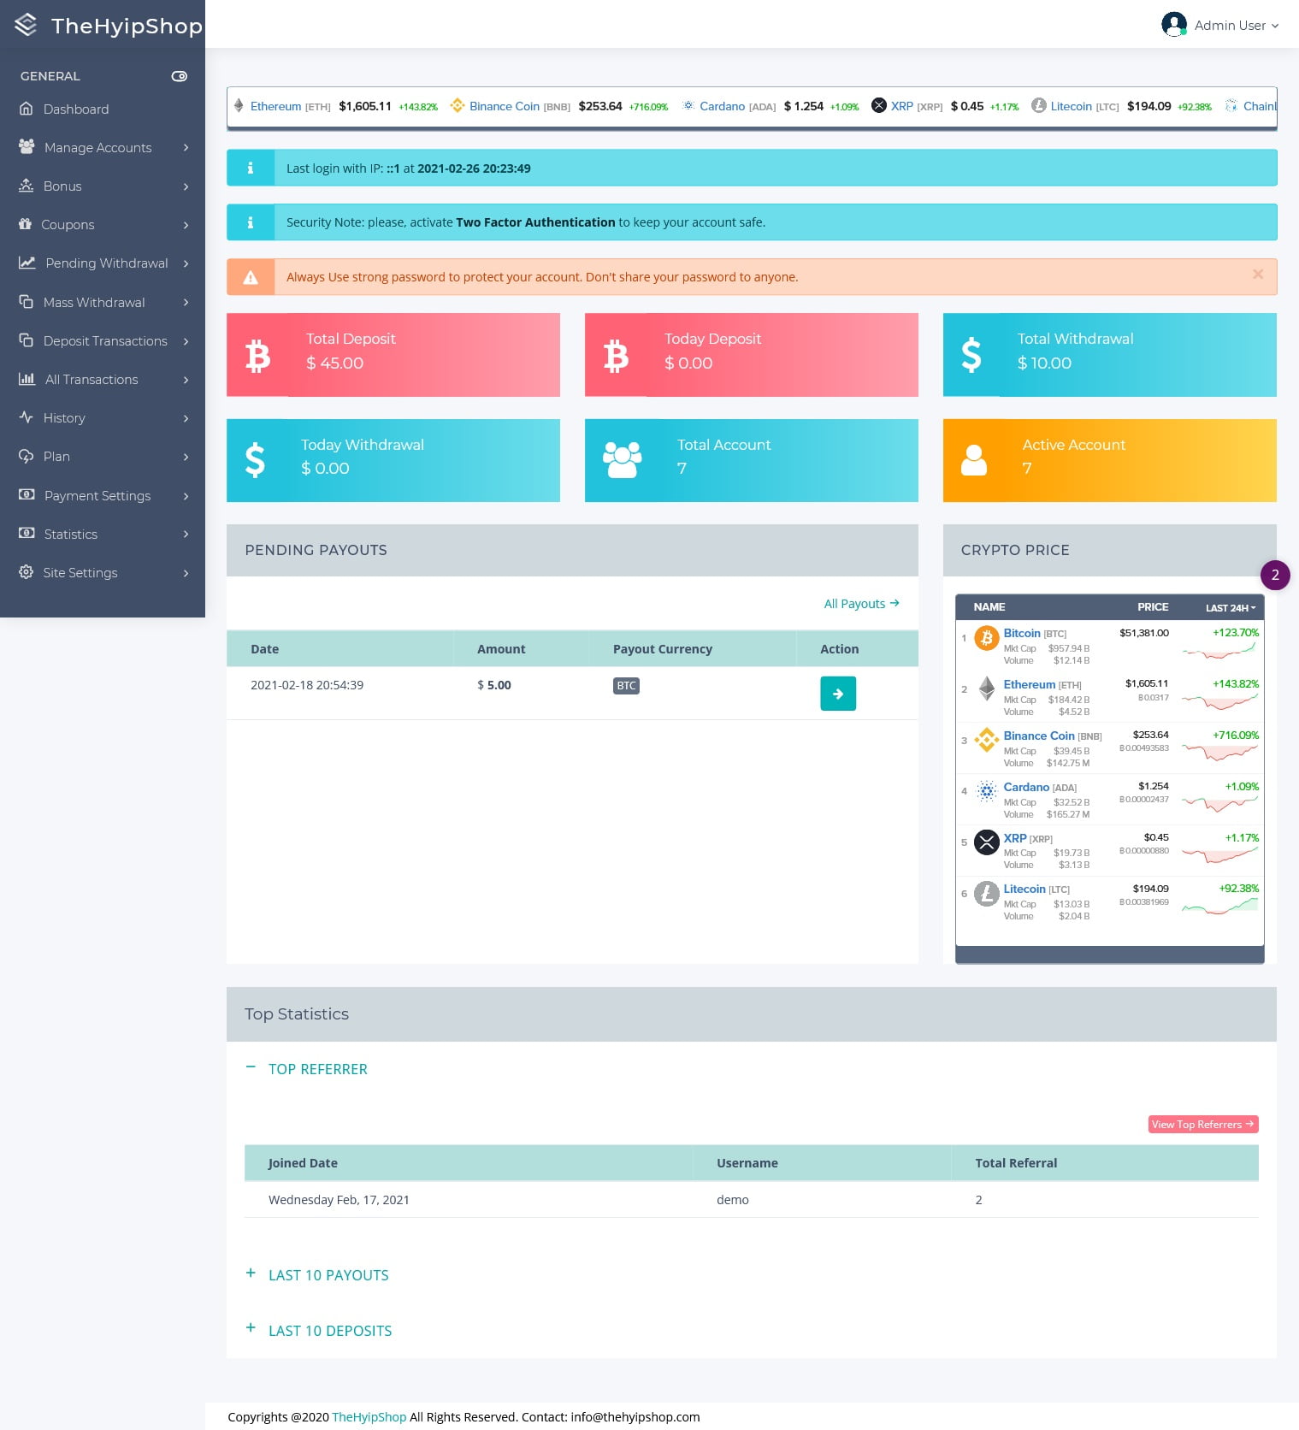Click the Payment Settings money icon
Viewport: 1299px width, 1430px height.
tap(27, 495)
